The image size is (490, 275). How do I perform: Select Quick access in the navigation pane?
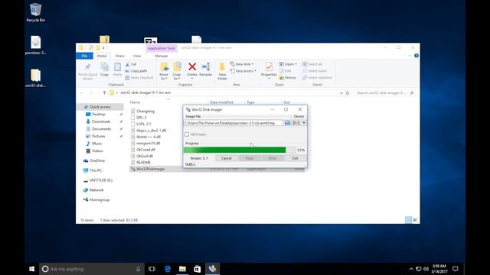click(x=100, y=107)
